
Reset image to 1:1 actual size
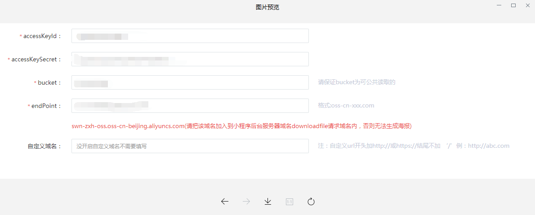click(290, 202)
